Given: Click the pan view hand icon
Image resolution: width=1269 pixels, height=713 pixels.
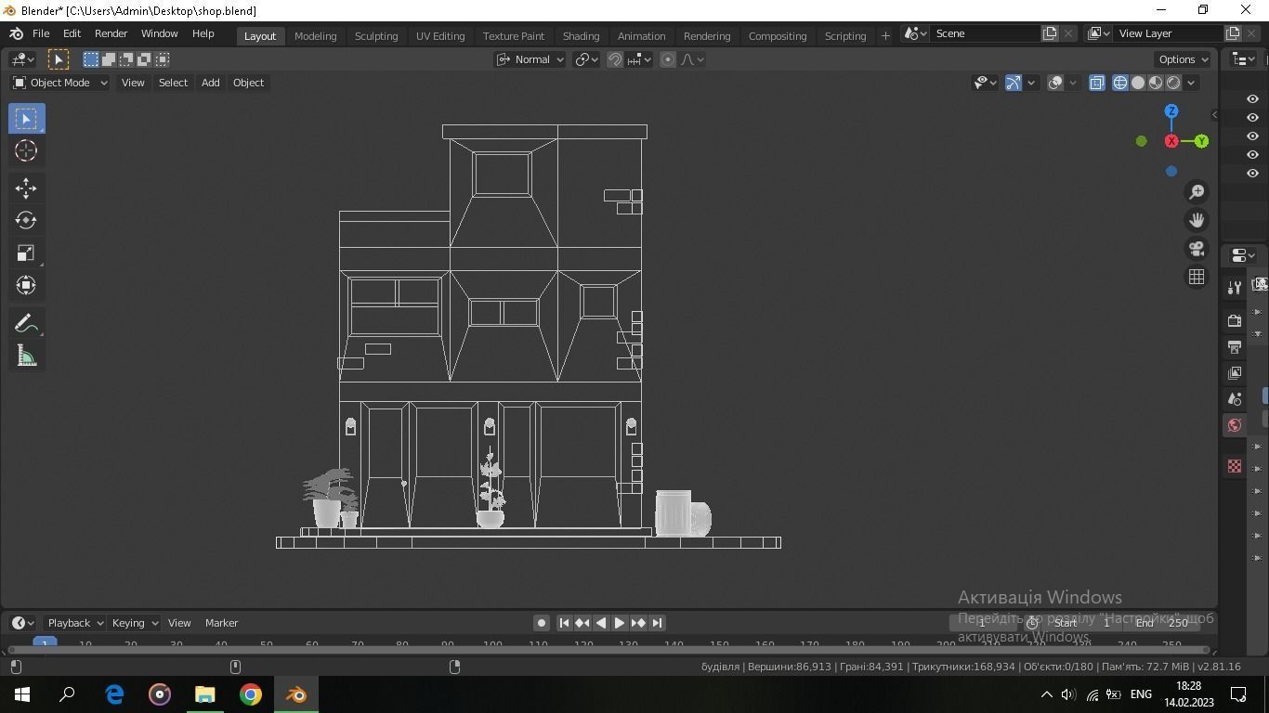Looking at the screenshot, I should 1197,220.
